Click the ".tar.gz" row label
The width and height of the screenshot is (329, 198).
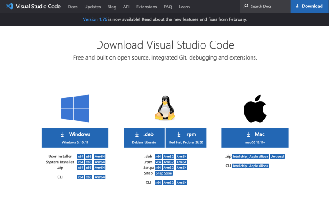pyautogui.click(x=148, y=168)
